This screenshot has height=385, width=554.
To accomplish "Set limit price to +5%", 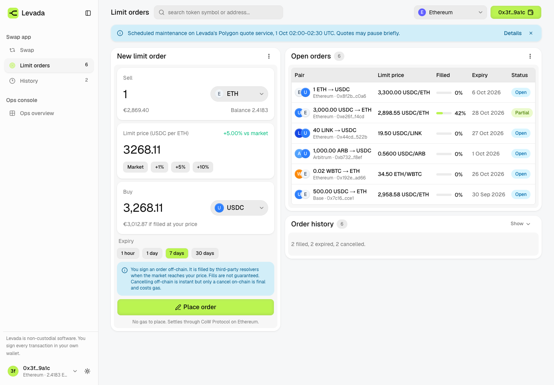I will click(180, 167).
